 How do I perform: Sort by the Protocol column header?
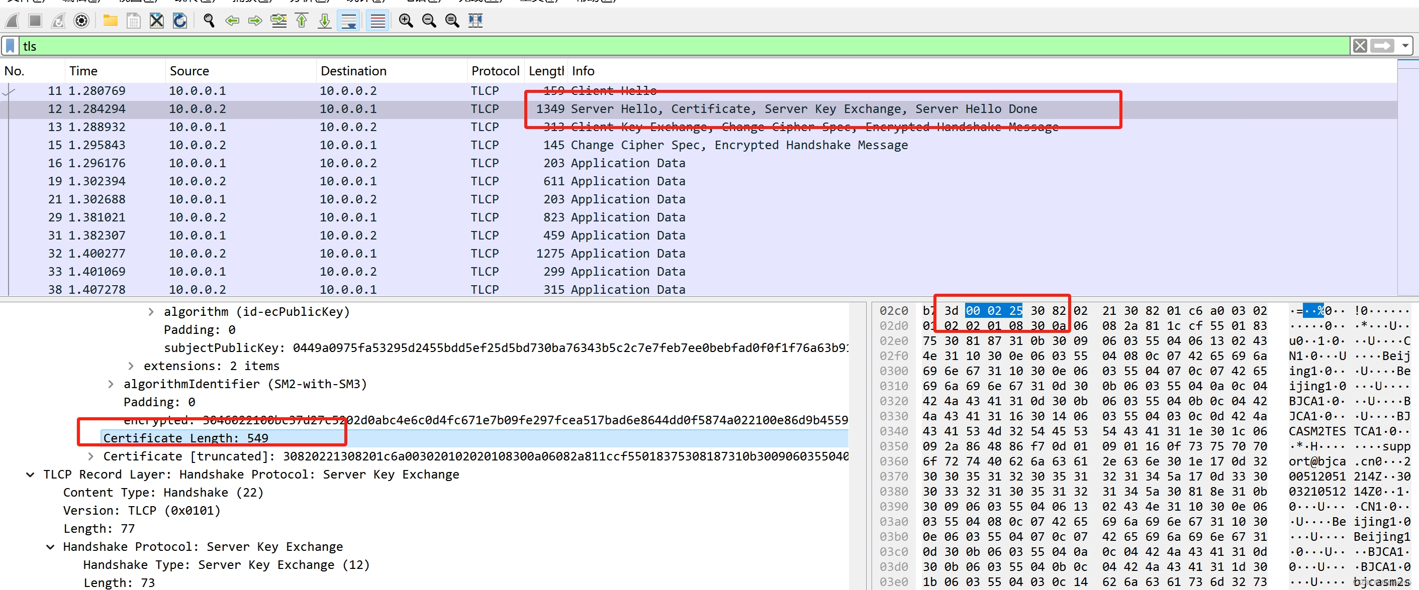[495, 71]
